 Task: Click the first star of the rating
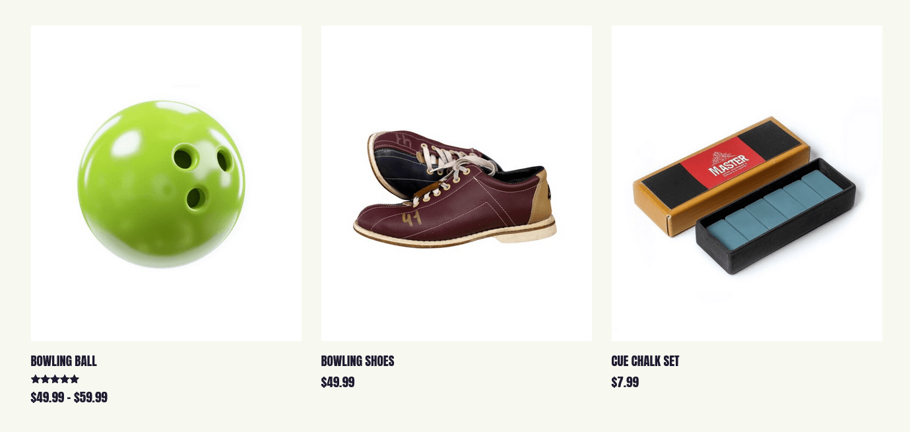click(36, 379)
